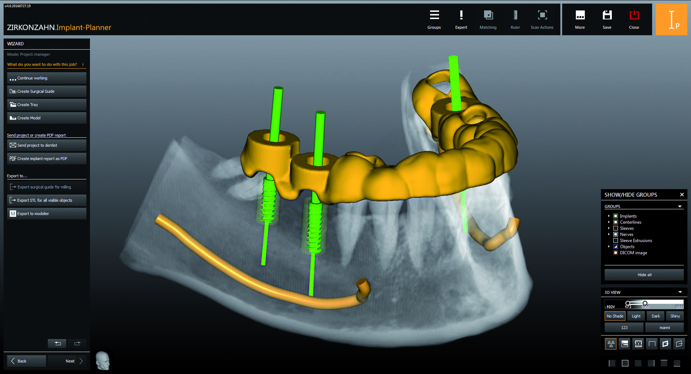Select the filled clipping plane icon

665,344
